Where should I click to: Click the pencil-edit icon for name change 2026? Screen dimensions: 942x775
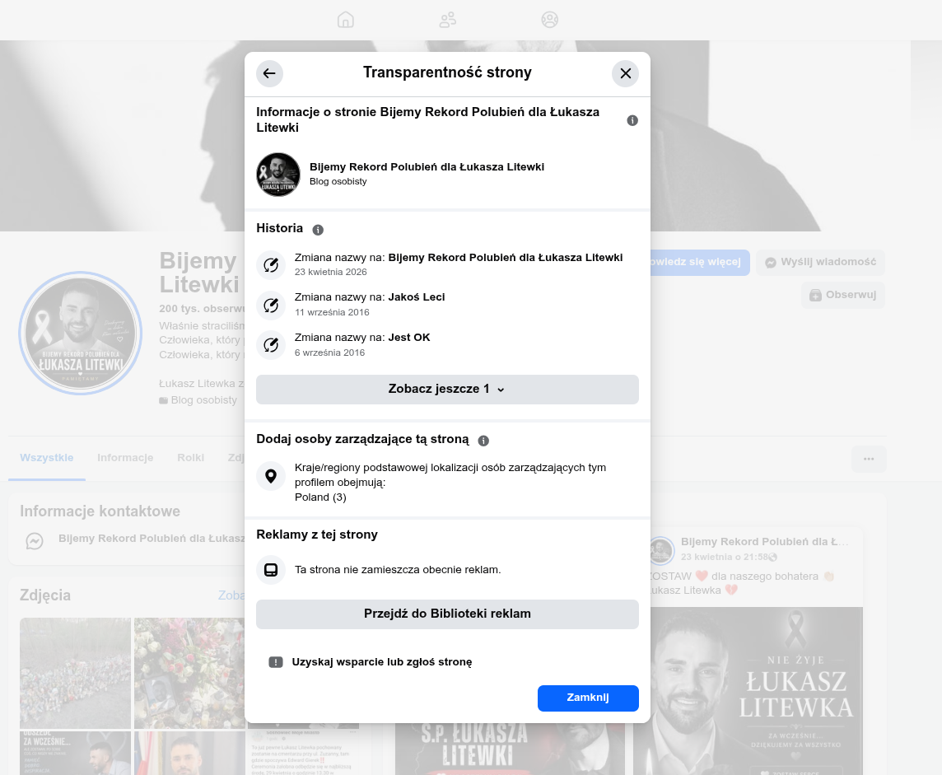coord(271,264)
